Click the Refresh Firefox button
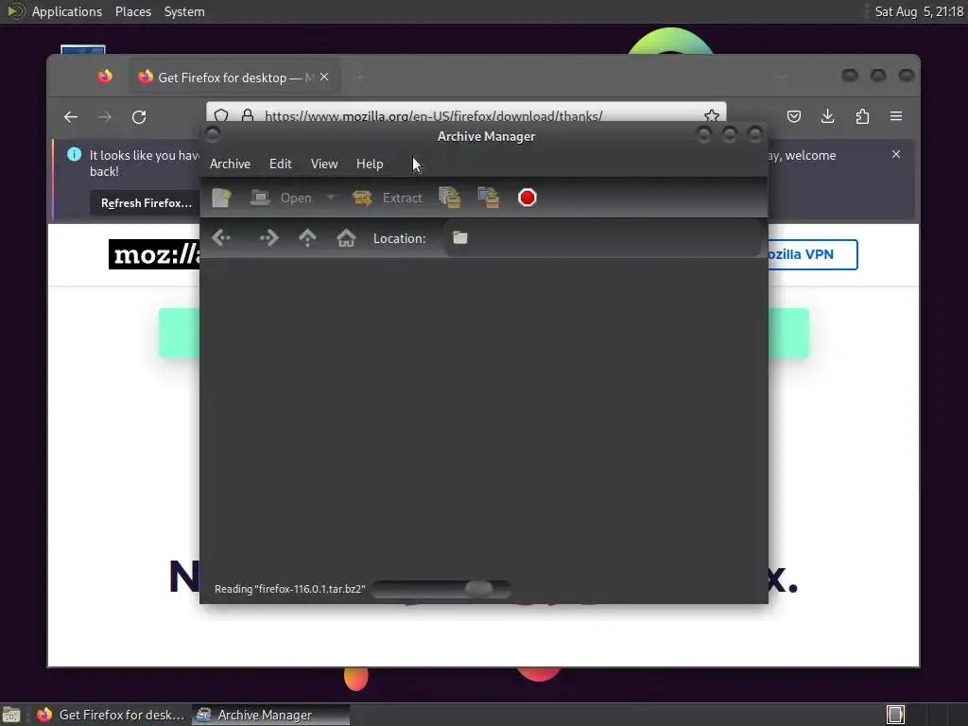Screen dimensions: 968x726 (x=147, y=203)
